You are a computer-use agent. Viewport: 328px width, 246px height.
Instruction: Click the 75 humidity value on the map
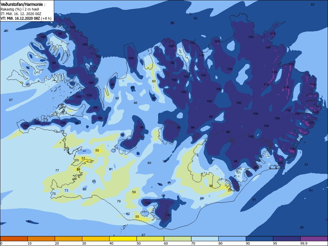(54, 194)
